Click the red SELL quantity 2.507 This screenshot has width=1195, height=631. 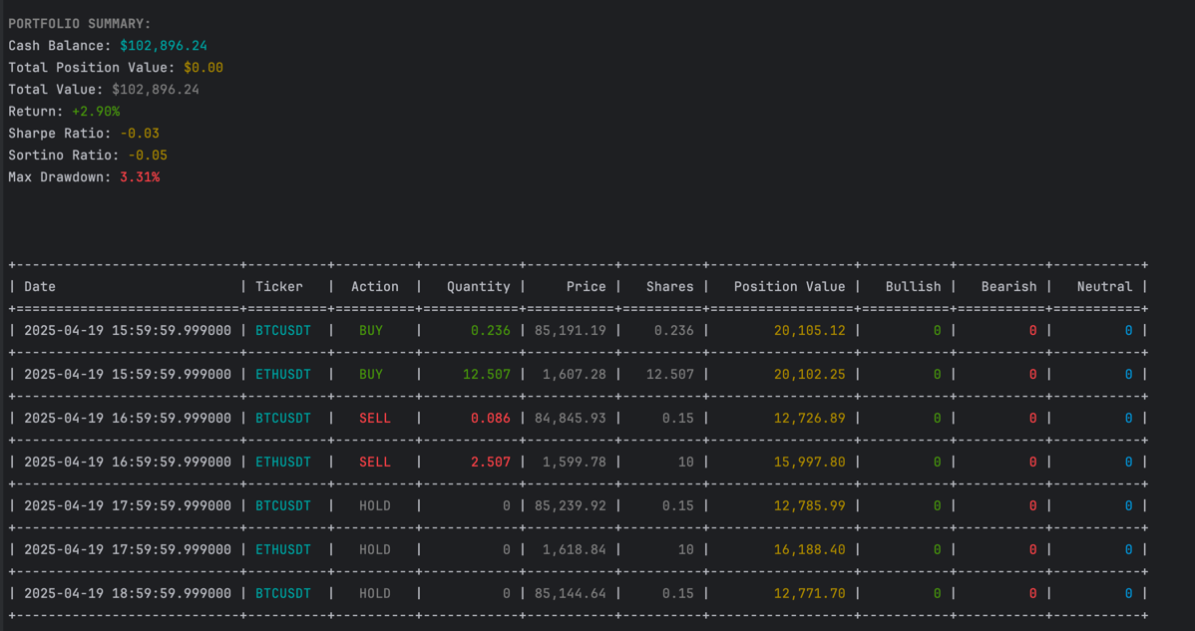coord(491,462)
